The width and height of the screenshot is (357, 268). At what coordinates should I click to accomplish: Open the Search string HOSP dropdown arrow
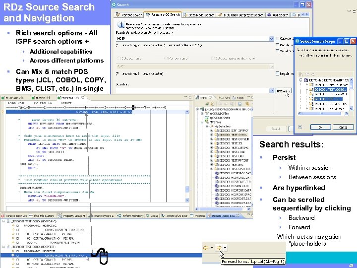click(271, 39)
